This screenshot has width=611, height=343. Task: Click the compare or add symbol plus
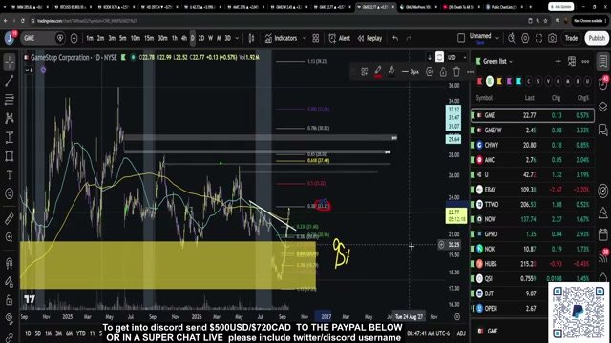(x=74, y=38)
